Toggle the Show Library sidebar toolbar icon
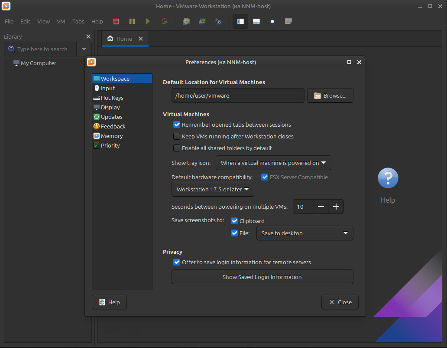Screen dimensions: 447x348 tap(240, 21)
